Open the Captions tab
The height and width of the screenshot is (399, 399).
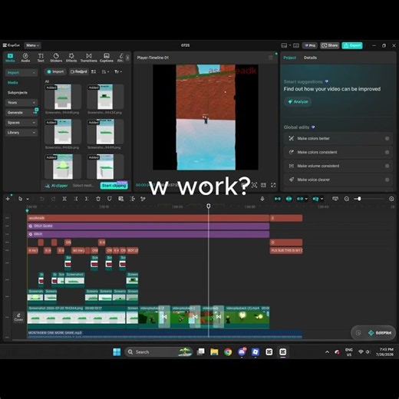tap(107, 58)
